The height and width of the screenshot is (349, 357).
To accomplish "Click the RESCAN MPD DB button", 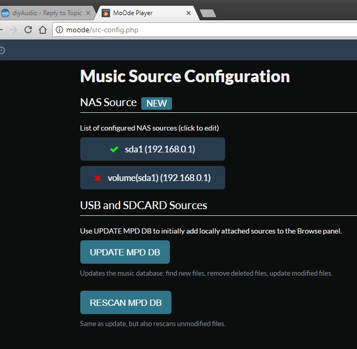I will 126,302.
